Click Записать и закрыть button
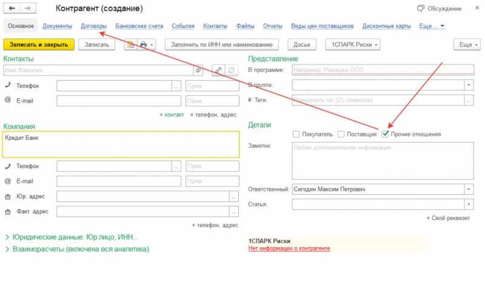485x295 pixels. [39, 45]
